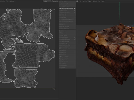
Task: Open the viewport Panel menu
Action: [103, 1]
